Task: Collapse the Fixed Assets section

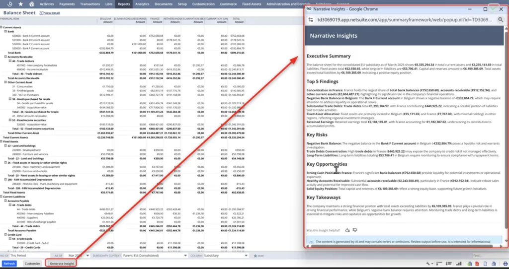Action: [1, 141]
